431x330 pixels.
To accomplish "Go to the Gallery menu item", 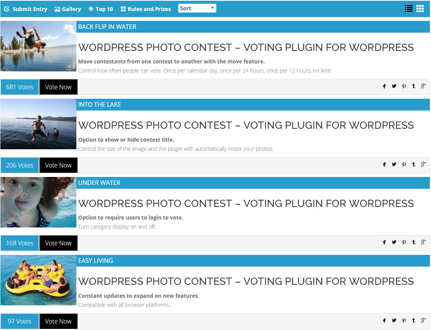I will tap(68, 9).
